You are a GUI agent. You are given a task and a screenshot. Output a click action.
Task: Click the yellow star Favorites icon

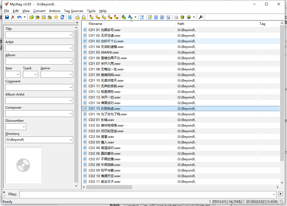click(56, 17)
